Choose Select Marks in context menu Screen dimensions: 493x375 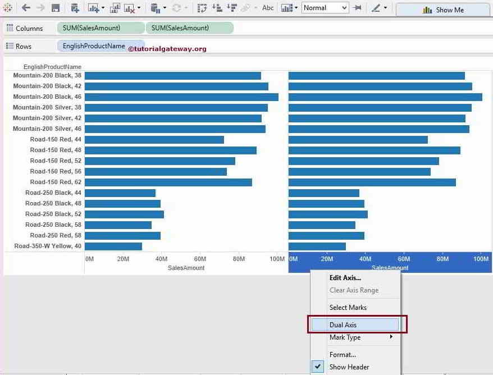[x=348, y=308]
